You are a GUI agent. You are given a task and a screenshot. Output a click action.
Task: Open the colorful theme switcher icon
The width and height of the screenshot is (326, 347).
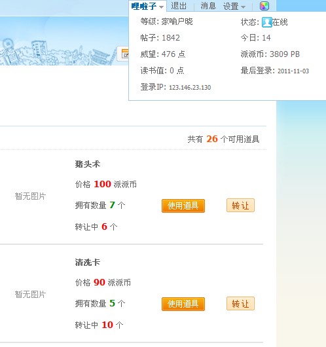[264, 6]
